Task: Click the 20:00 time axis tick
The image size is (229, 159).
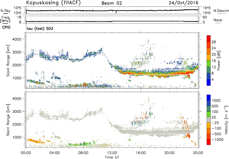Action: click(x=169, y=153)
